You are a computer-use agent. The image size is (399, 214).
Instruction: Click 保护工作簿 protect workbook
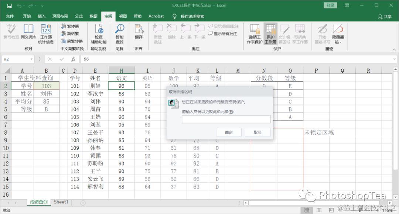(x=270, y=34)
